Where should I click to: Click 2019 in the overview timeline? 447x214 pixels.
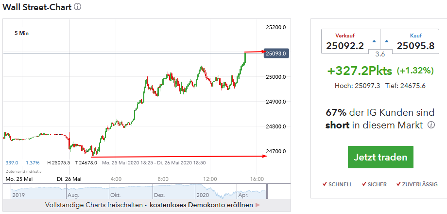pos(17,194)
